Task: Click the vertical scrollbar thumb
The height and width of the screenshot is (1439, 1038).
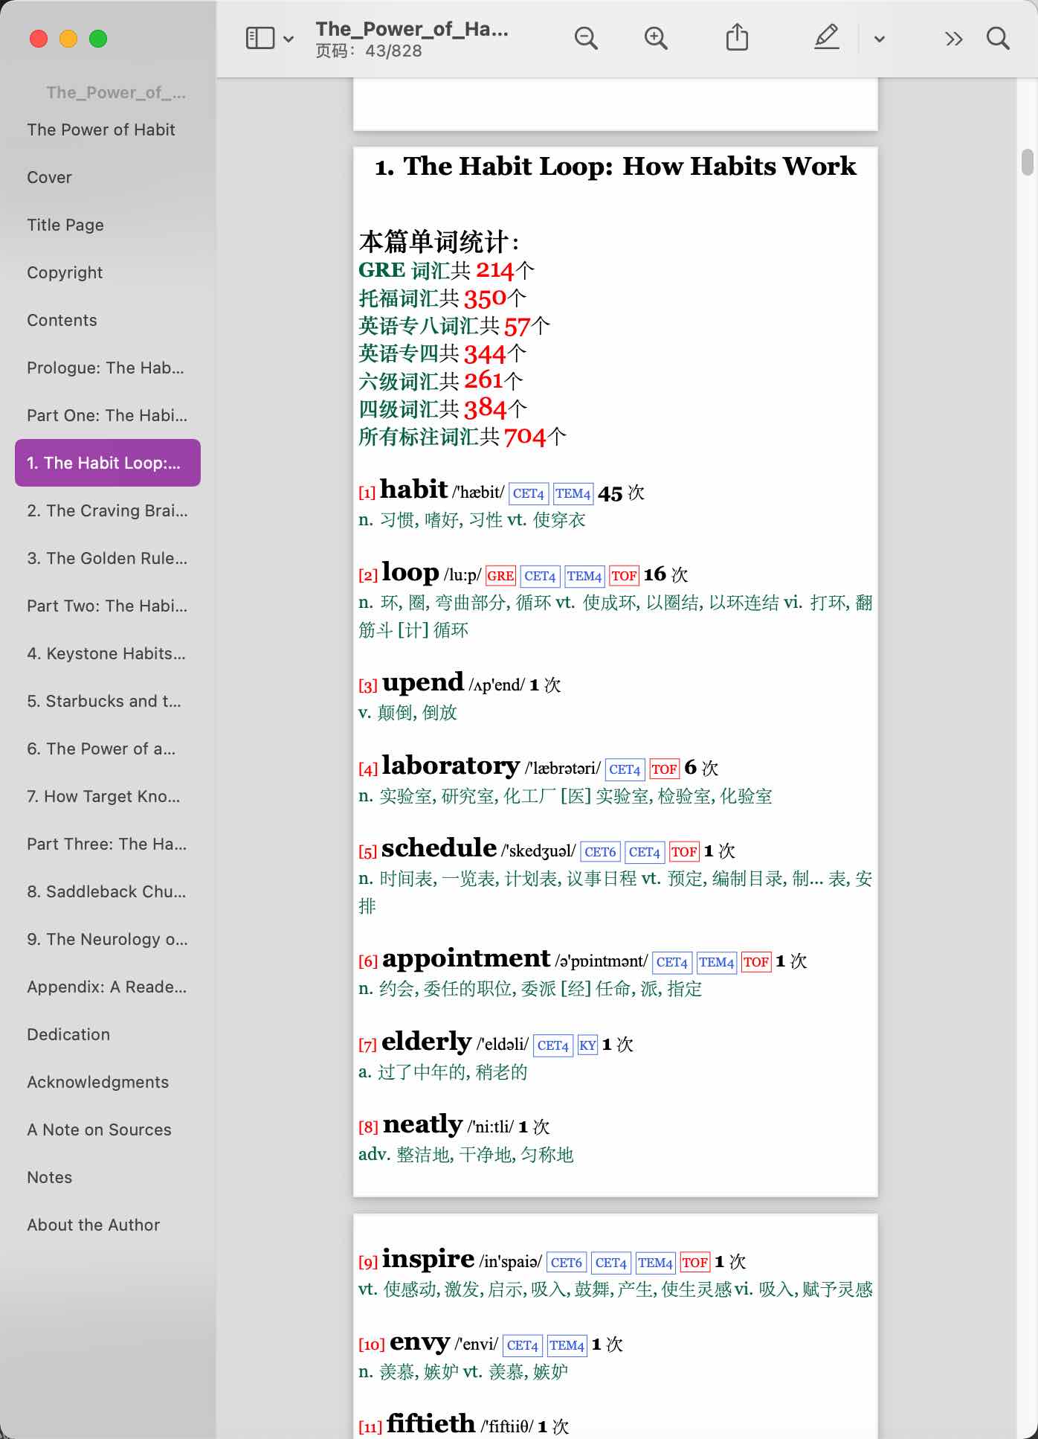Action: click(1028, 162)
